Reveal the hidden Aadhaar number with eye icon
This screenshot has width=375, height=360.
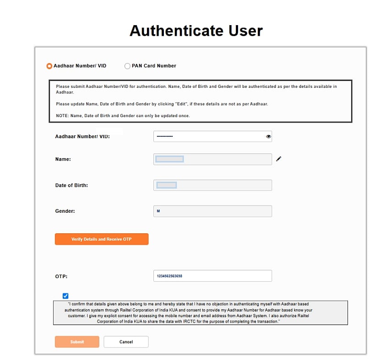pos(268,136)
